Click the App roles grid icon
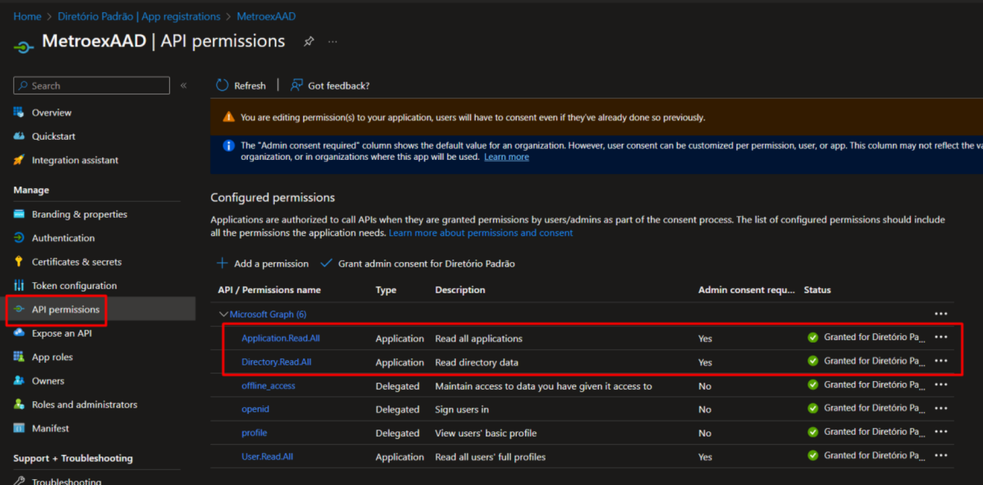 click(x=19, y=357)
